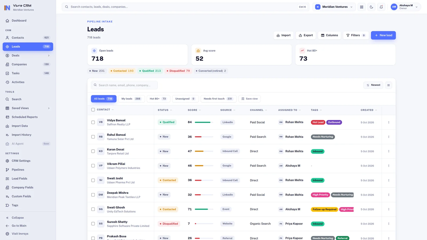Click Export button

pyautogui.click(x=306, y=35)
